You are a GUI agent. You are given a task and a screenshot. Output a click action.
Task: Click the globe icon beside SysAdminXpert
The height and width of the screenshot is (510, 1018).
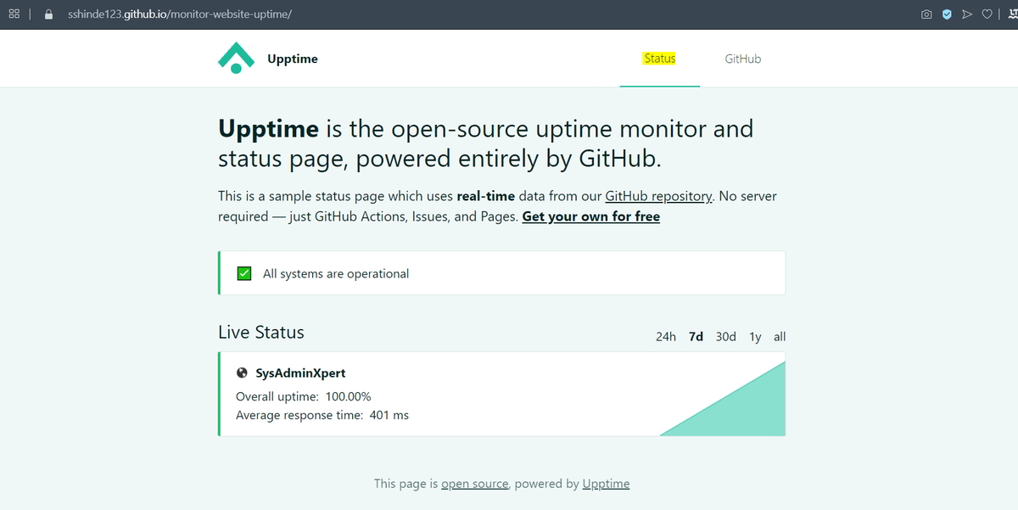coord(242,373)
